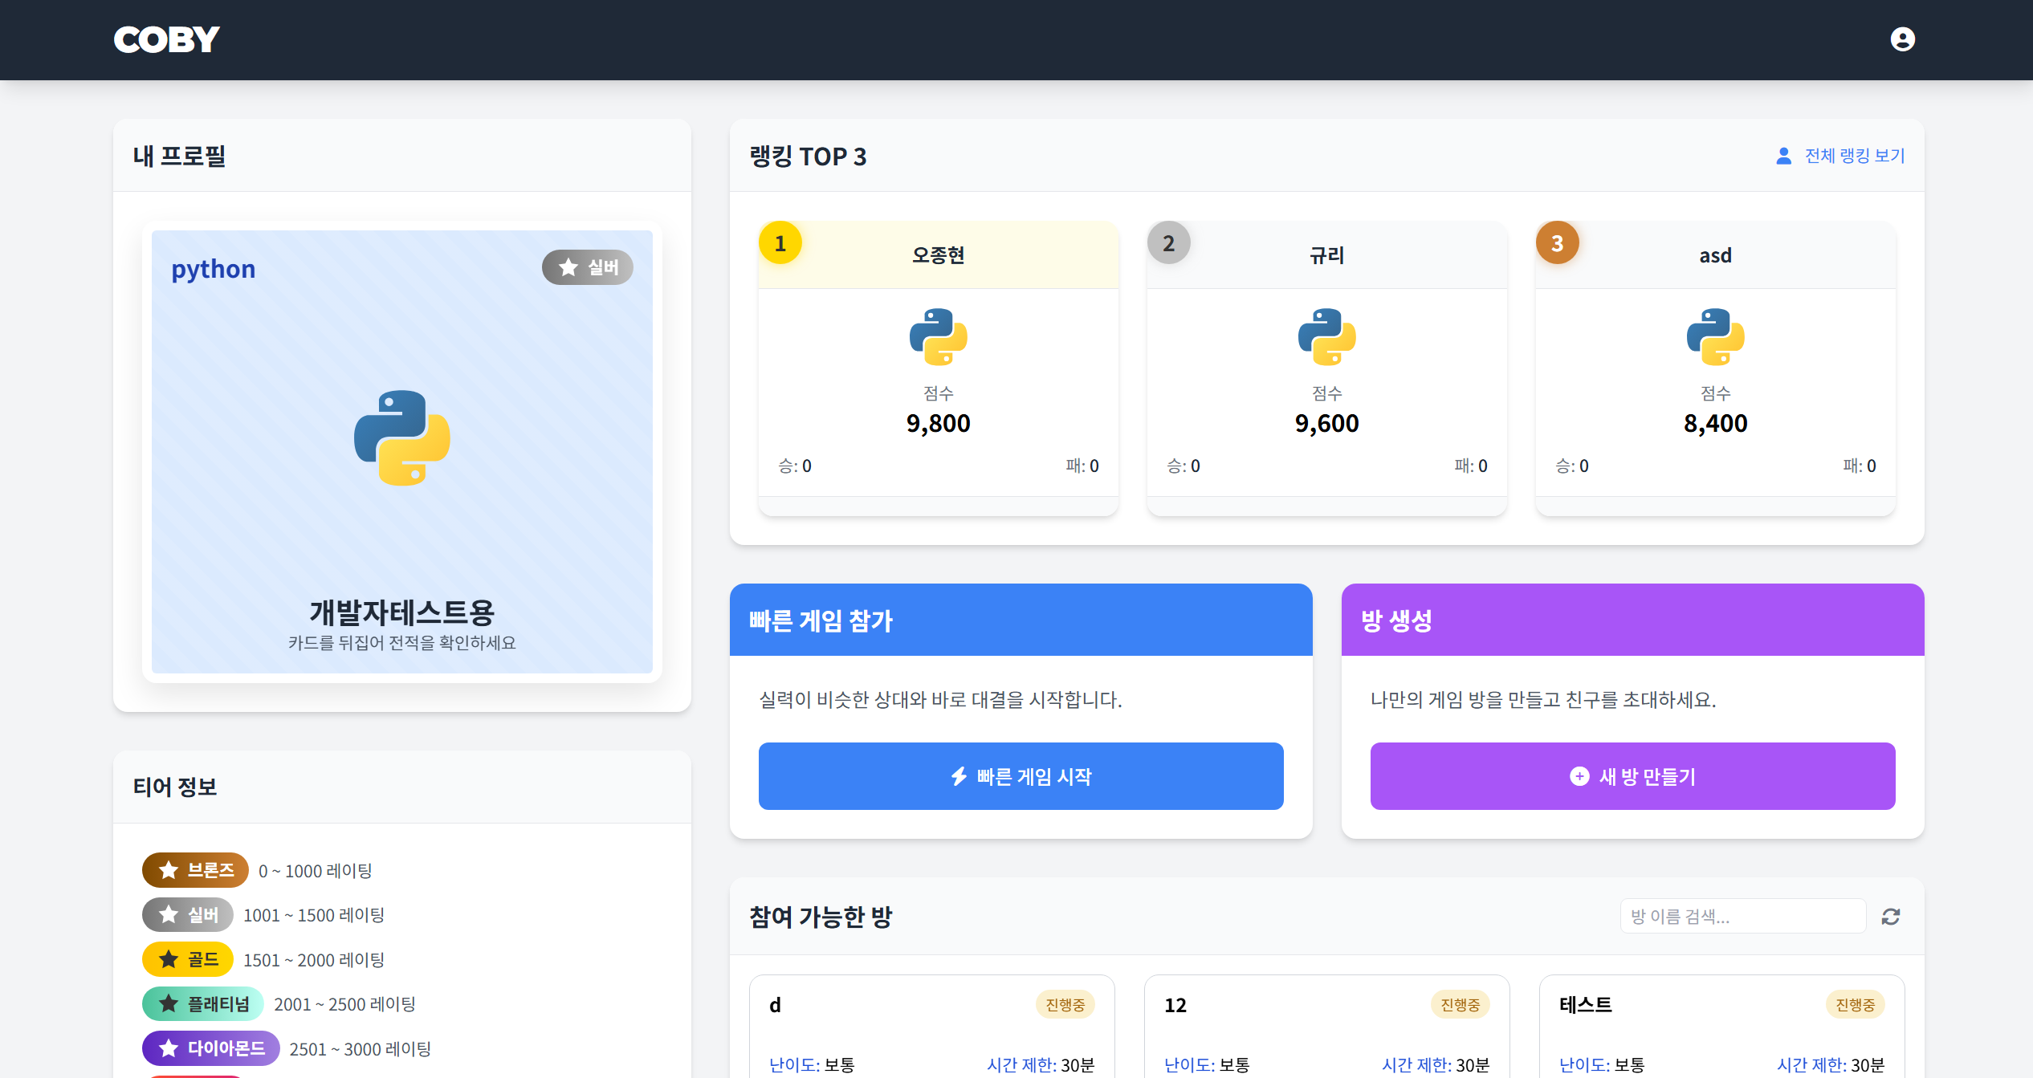Click the rank 1 badge on 오종현's card

click(x=779, y=242)
